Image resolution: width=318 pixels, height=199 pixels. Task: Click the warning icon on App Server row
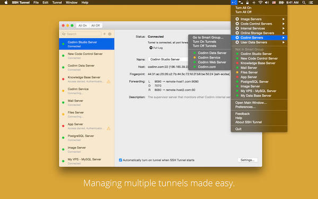109,128
